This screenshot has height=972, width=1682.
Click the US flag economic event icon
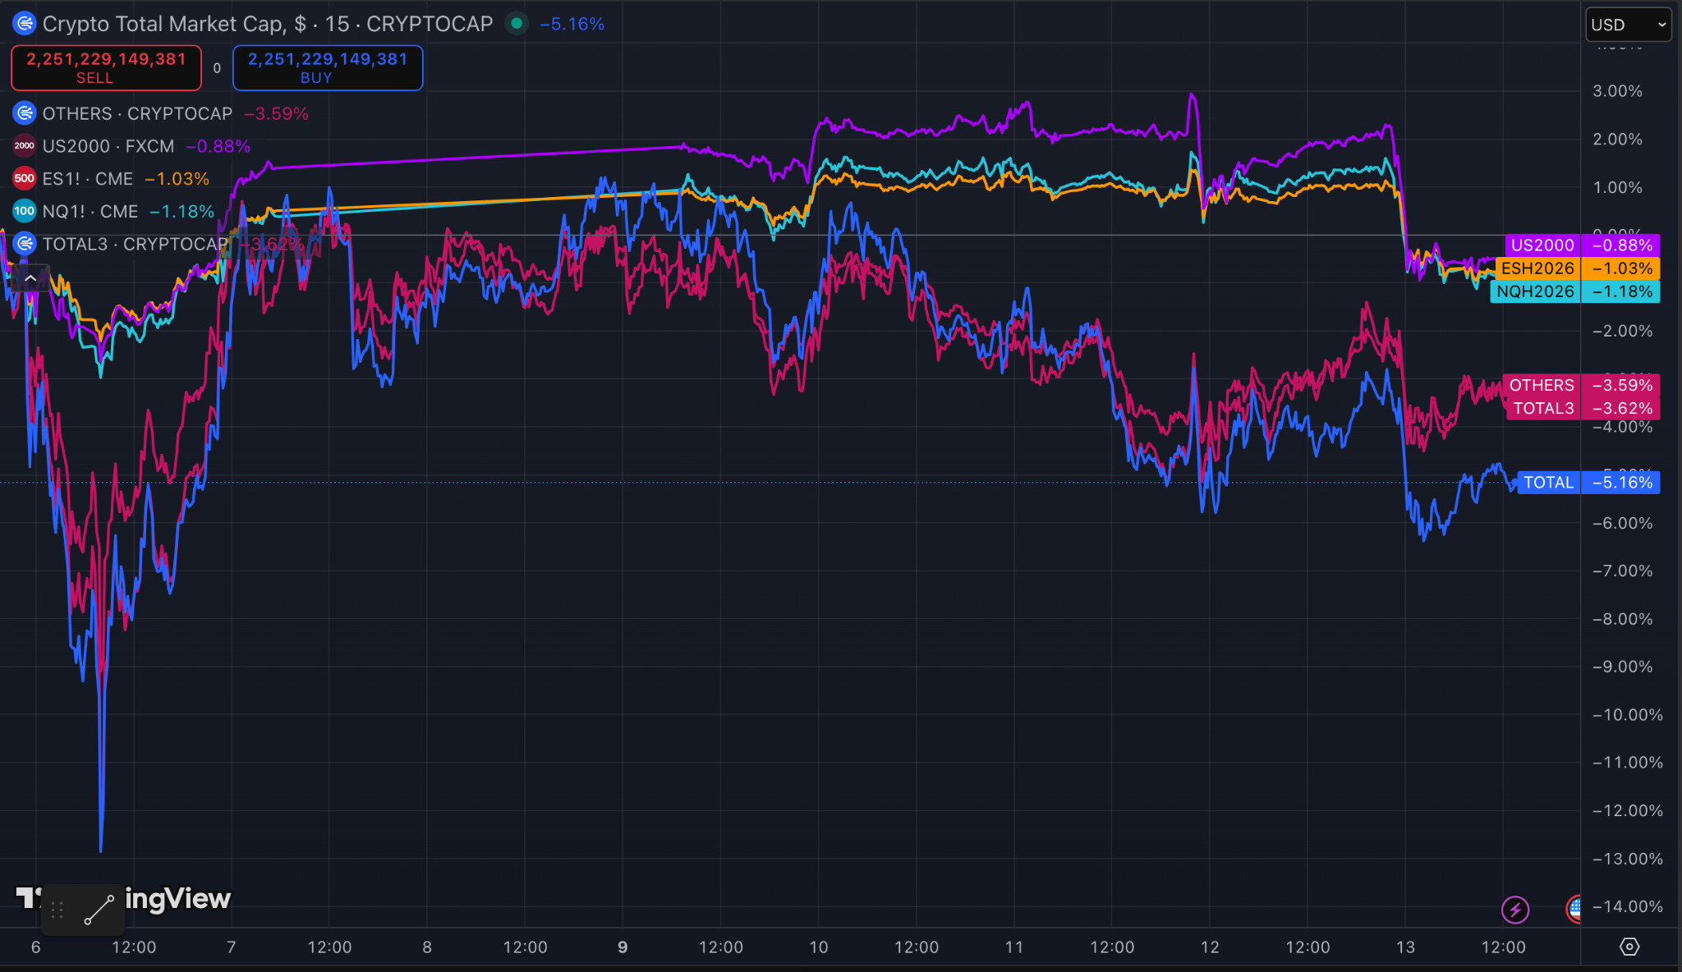click(1574, 909)
